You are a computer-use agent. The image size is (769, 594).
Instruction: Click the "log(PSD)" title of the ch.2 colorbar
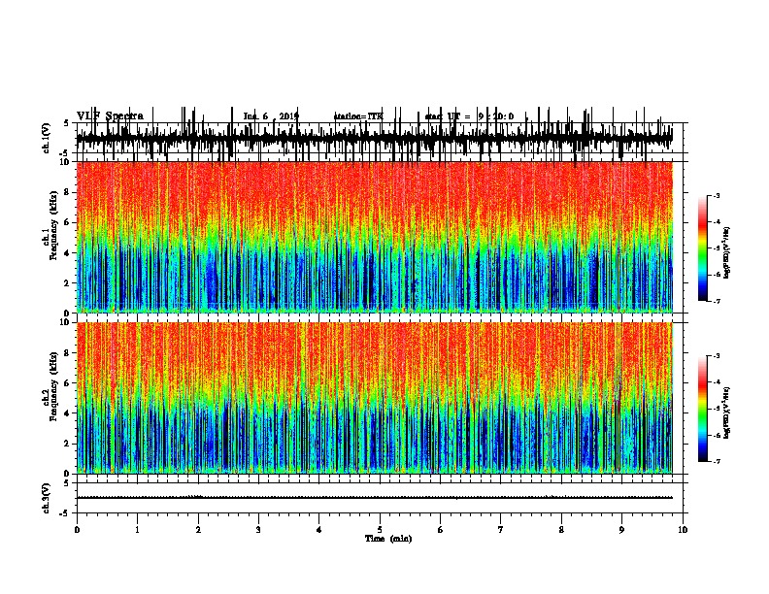[x=726, y=413]
